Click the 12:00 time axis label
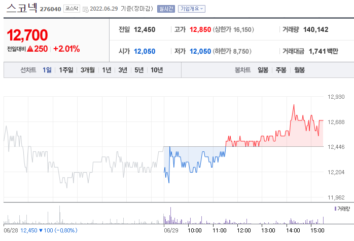This screenshot has width=354, height=241. (244, 230)
